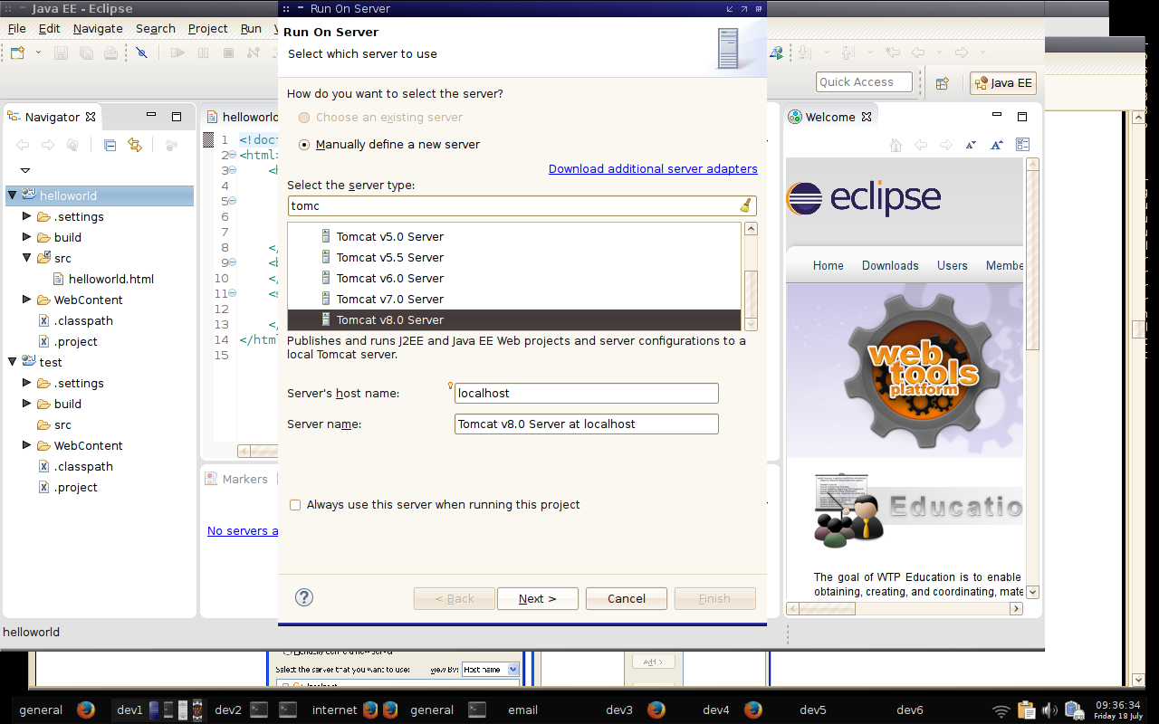This screenshot has width=1159, height=724.
Task: Open the Edit menu
Action: pos(50,29)
